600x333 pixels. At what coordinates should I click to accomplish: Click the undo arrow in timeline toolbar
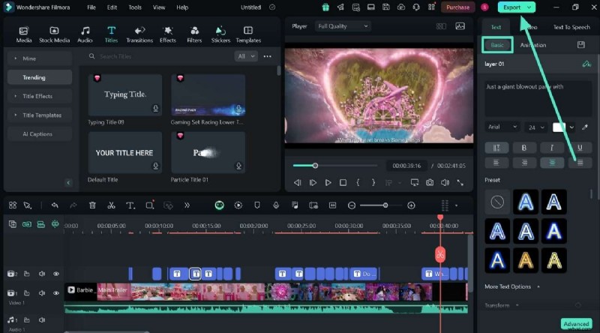55,205
